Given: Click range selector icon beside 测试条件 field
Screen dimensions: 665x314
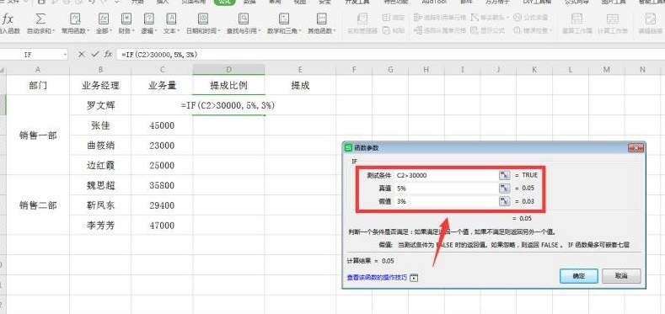Looking at the screenshot, I should click(x=504, y=175).
